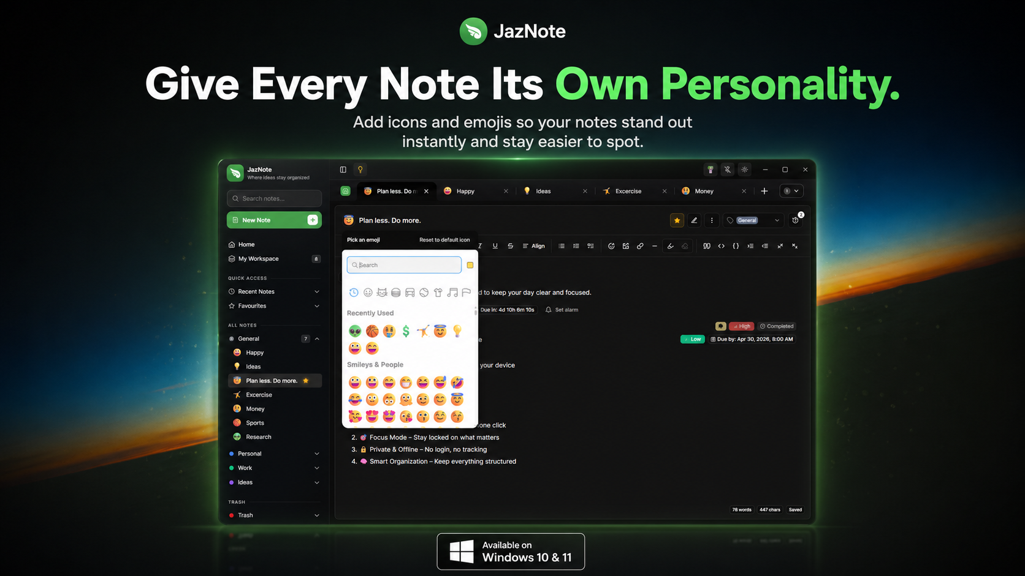Select the Smileys category icon in picker
Viewport: 1025px width, 576px height.
coord(368,293)
